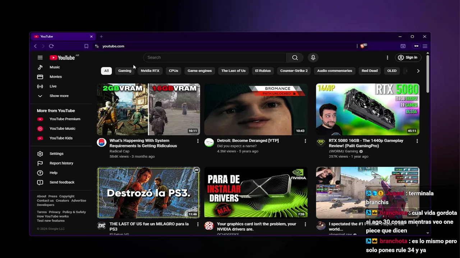Viewport: 460px width, 258px height.
Task: Open options menu for RTX 5080 review video
Action: [417, 141]
